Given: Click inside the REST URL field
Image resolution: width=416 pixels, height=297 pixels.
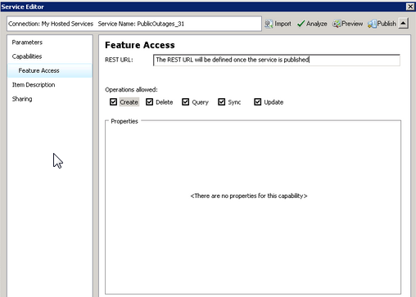Looking at the screenshot, I should pos(277,60).
